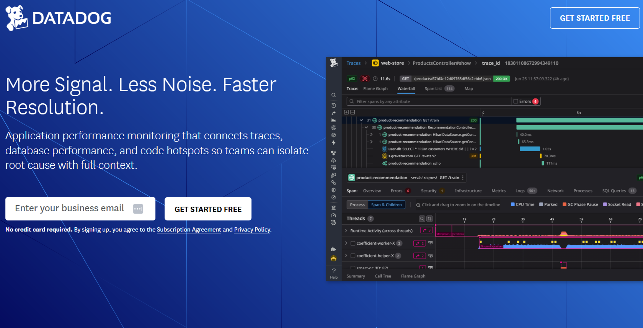Click the GC Phase Pause legend swatch
The width and height of the screenshot is (643, 328).
565,204
